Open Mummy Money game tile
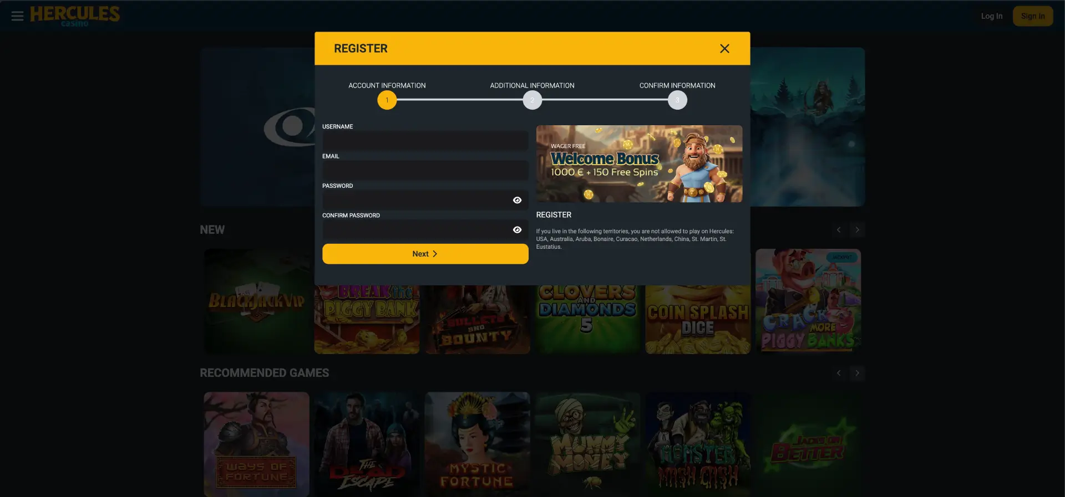The height and width of the screenshot is (497, 1065). point(588,444)
